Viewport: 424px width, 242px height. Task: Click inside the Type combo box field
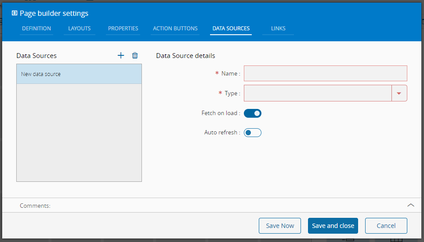click(x=317, y=93)
